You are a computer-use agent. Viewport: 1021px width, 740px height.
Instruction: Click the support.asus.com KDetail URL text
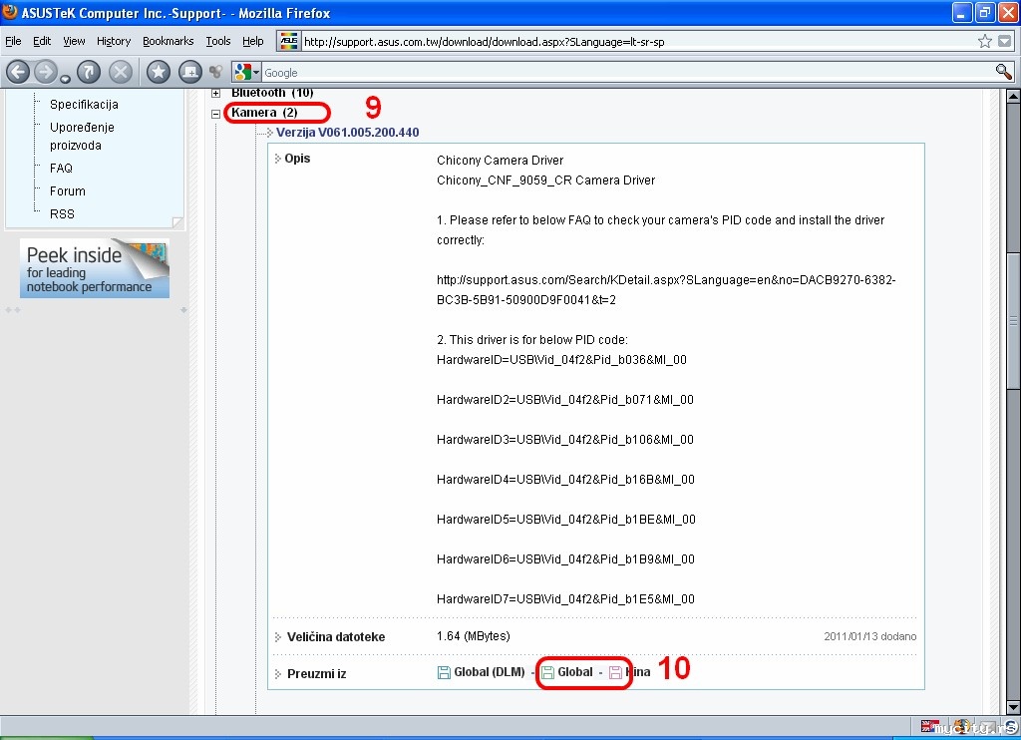[666, 290]
